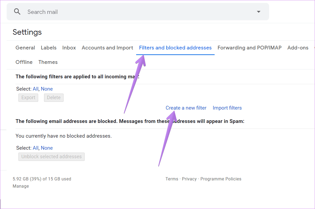Open the Offline settings tab
Screen dimensions: 315x209
tap(24, 62)
